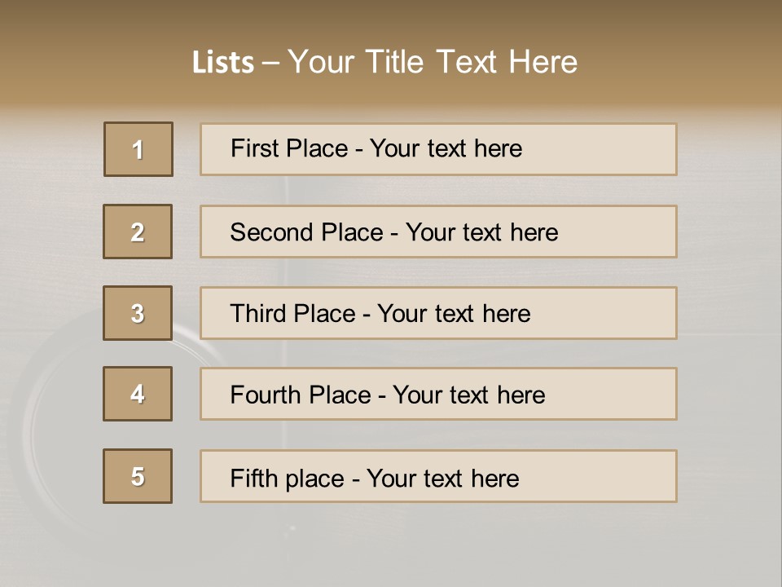Click "Your text here" in the third row
The width and height of the screenshot is (782, 587).
coord(454,314)
